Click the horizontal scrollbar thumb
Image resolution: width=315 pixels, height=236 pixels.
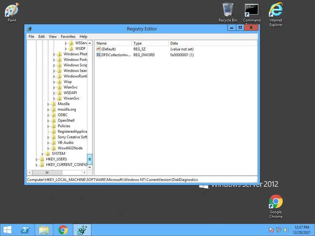coord(47,172)
